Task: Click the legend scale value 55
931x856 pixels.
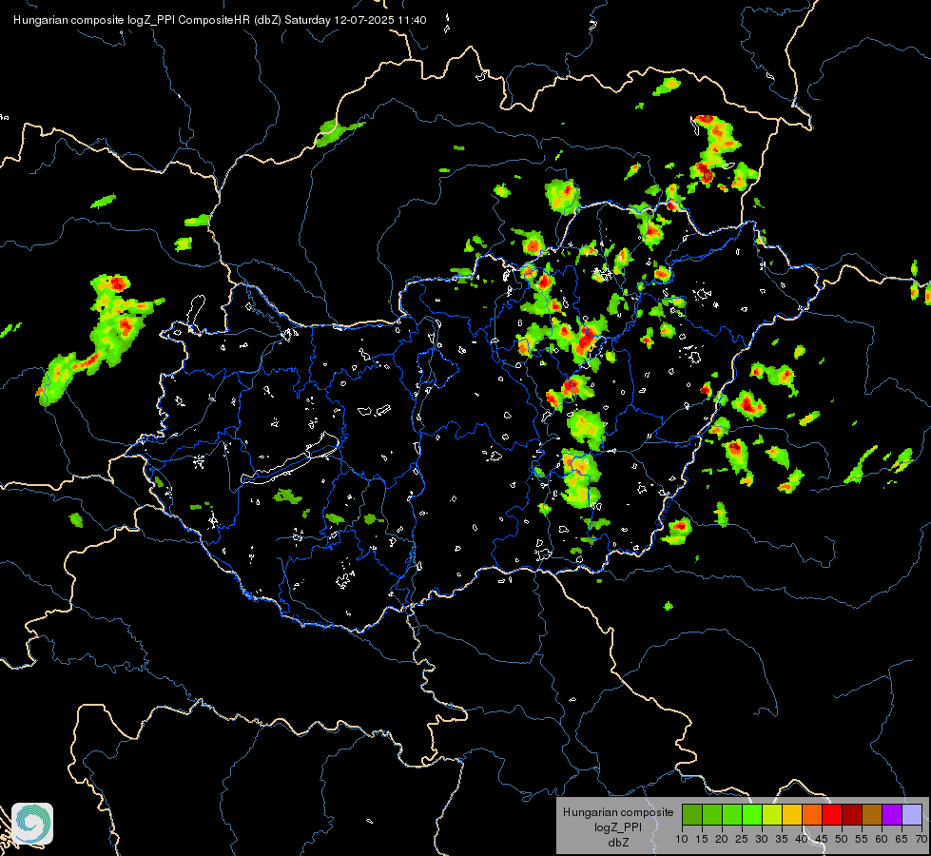Action: coord(862,839)
